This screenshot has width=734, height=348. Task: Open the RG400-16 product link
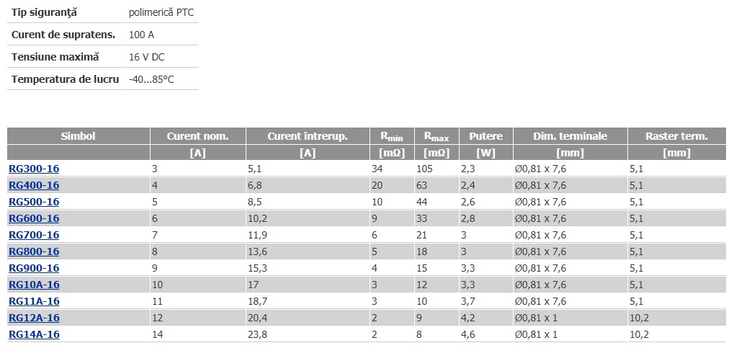click(34, 185)
